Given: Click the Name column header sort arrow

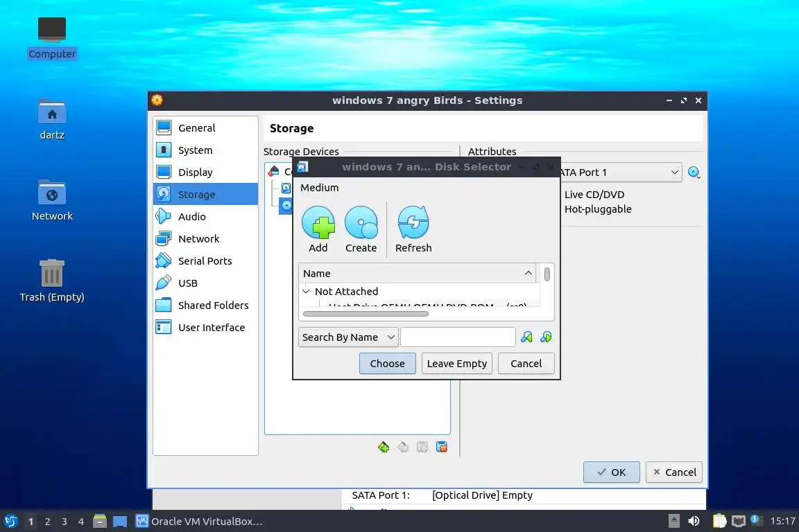Looking at the screenshot, I should click(529, 274).
